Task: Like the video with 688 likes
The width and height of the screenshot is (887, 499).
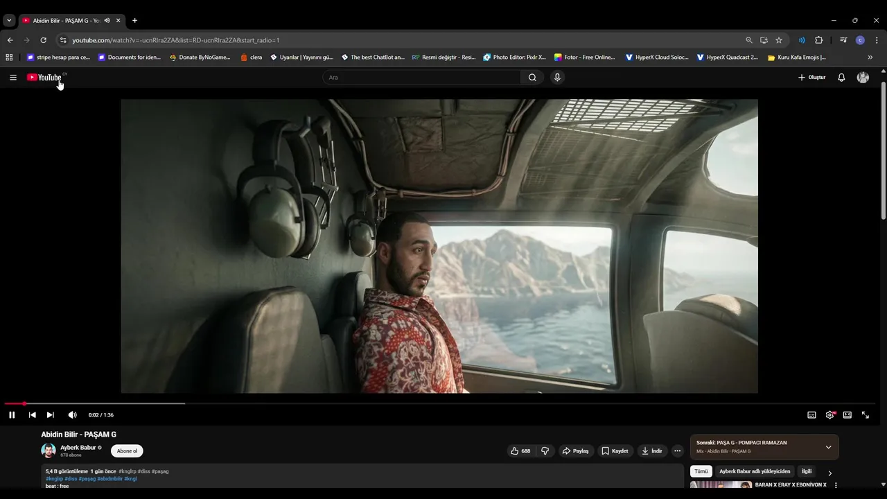Action: click(520, 451)
